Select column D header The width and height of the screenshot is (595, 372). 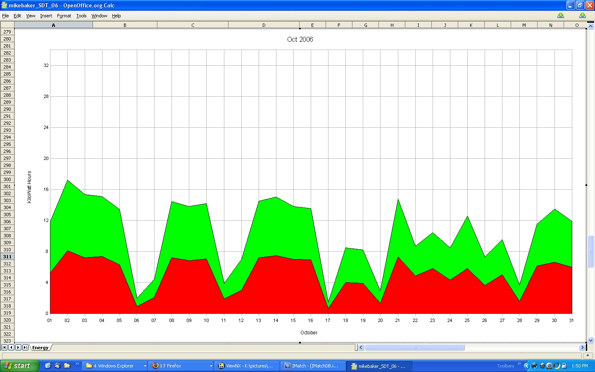264,25
